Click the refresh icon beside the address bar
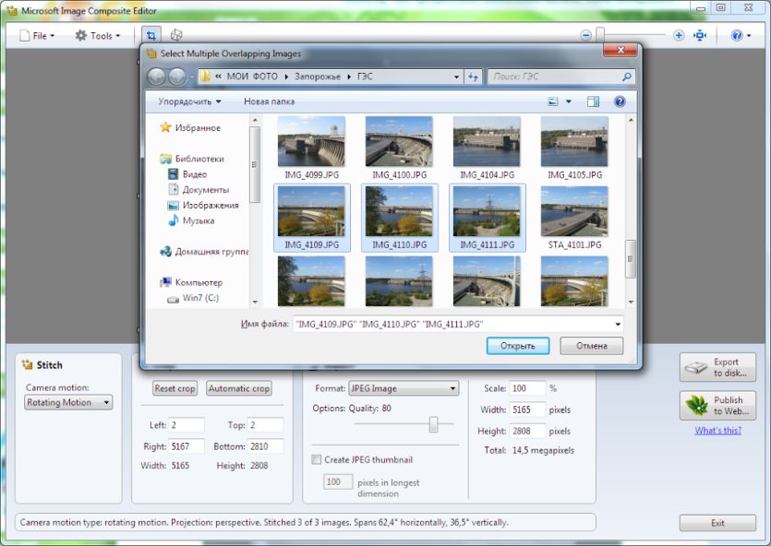 pos(473,77)
